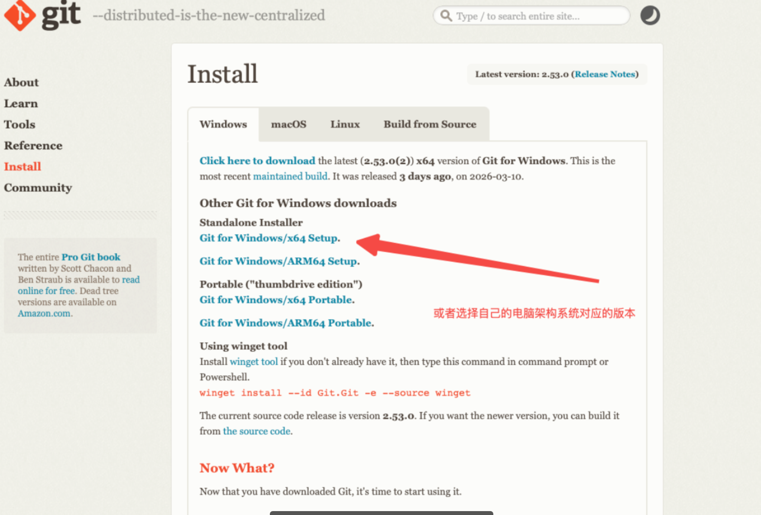The width and height of the screenshot is (761, 515).
Task: Download Git for Windows/x64 Setup
Action: [269, 238]
